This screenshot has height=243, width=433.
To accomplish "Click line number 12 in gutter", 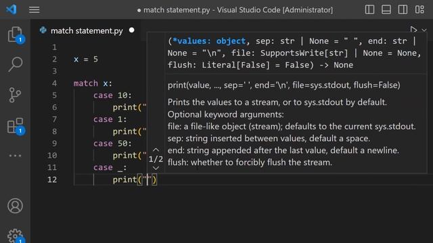I will tap(52, 180).
